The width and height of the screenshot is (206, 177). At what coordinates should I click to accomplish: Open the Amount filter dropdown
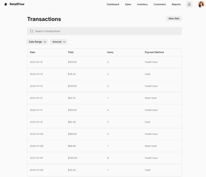coord(59,42)
